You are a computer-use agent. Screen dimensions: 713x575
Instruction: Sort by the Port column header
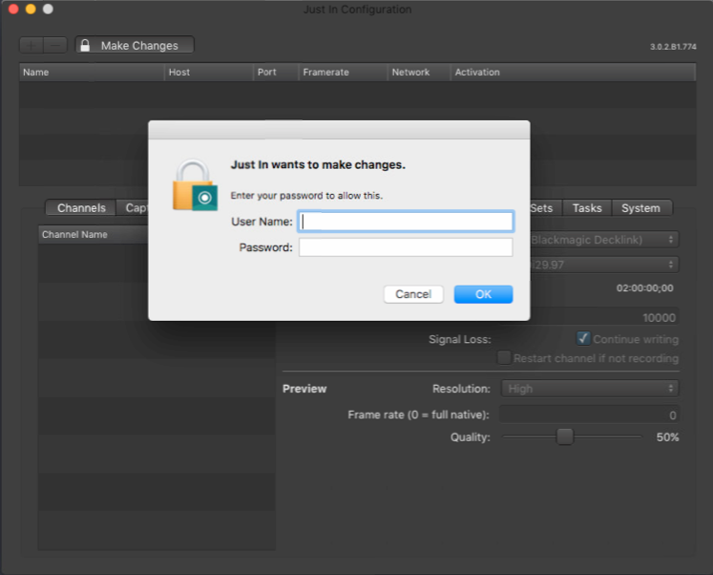coord(276,73)
